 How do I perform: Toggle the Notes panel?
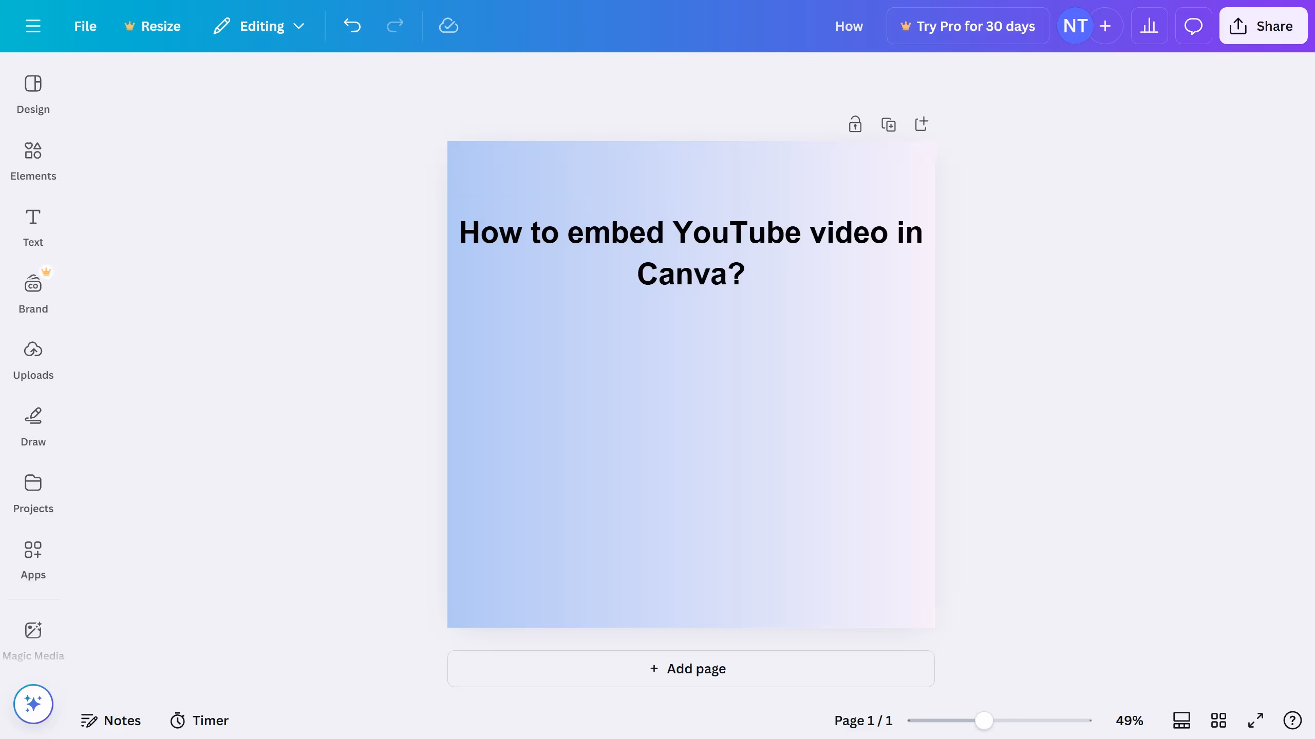coord(111,720)
